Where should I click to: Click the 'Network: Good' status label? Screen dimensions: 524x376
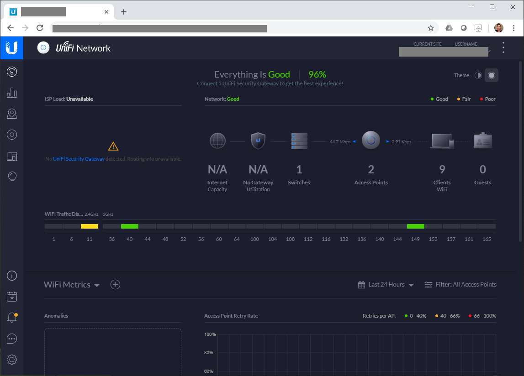click(x=222, y=99)
